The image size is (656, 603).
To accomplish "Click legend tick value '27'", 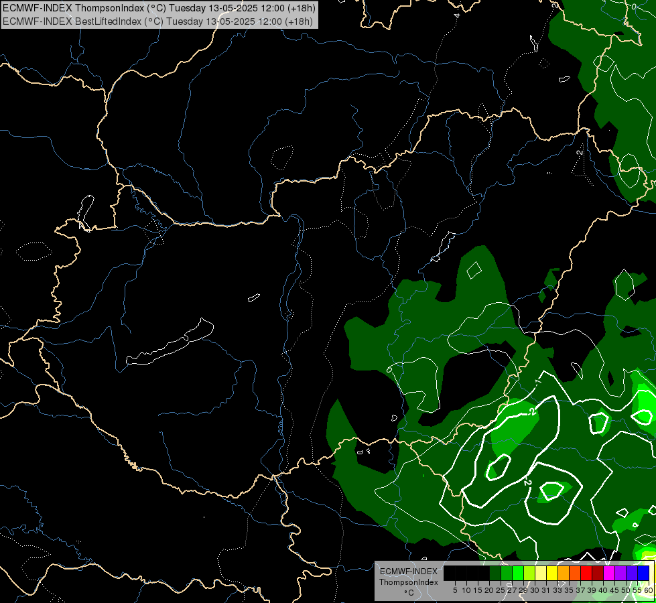I will pyautogui.click(x=512, y=590).
